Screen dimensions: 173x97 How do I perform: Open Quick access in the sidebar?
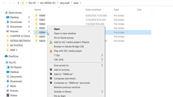[15, 13]
